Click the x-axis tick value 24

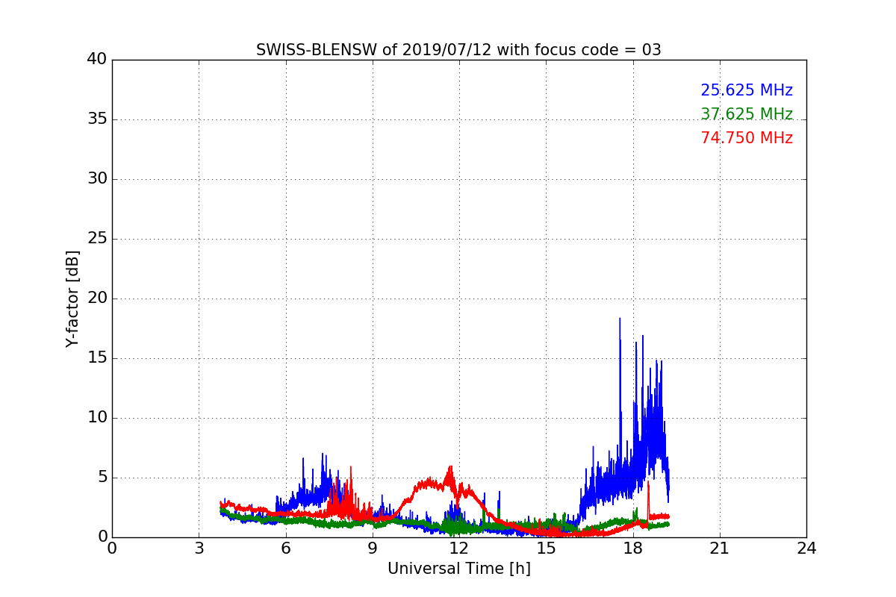point(806,548)
